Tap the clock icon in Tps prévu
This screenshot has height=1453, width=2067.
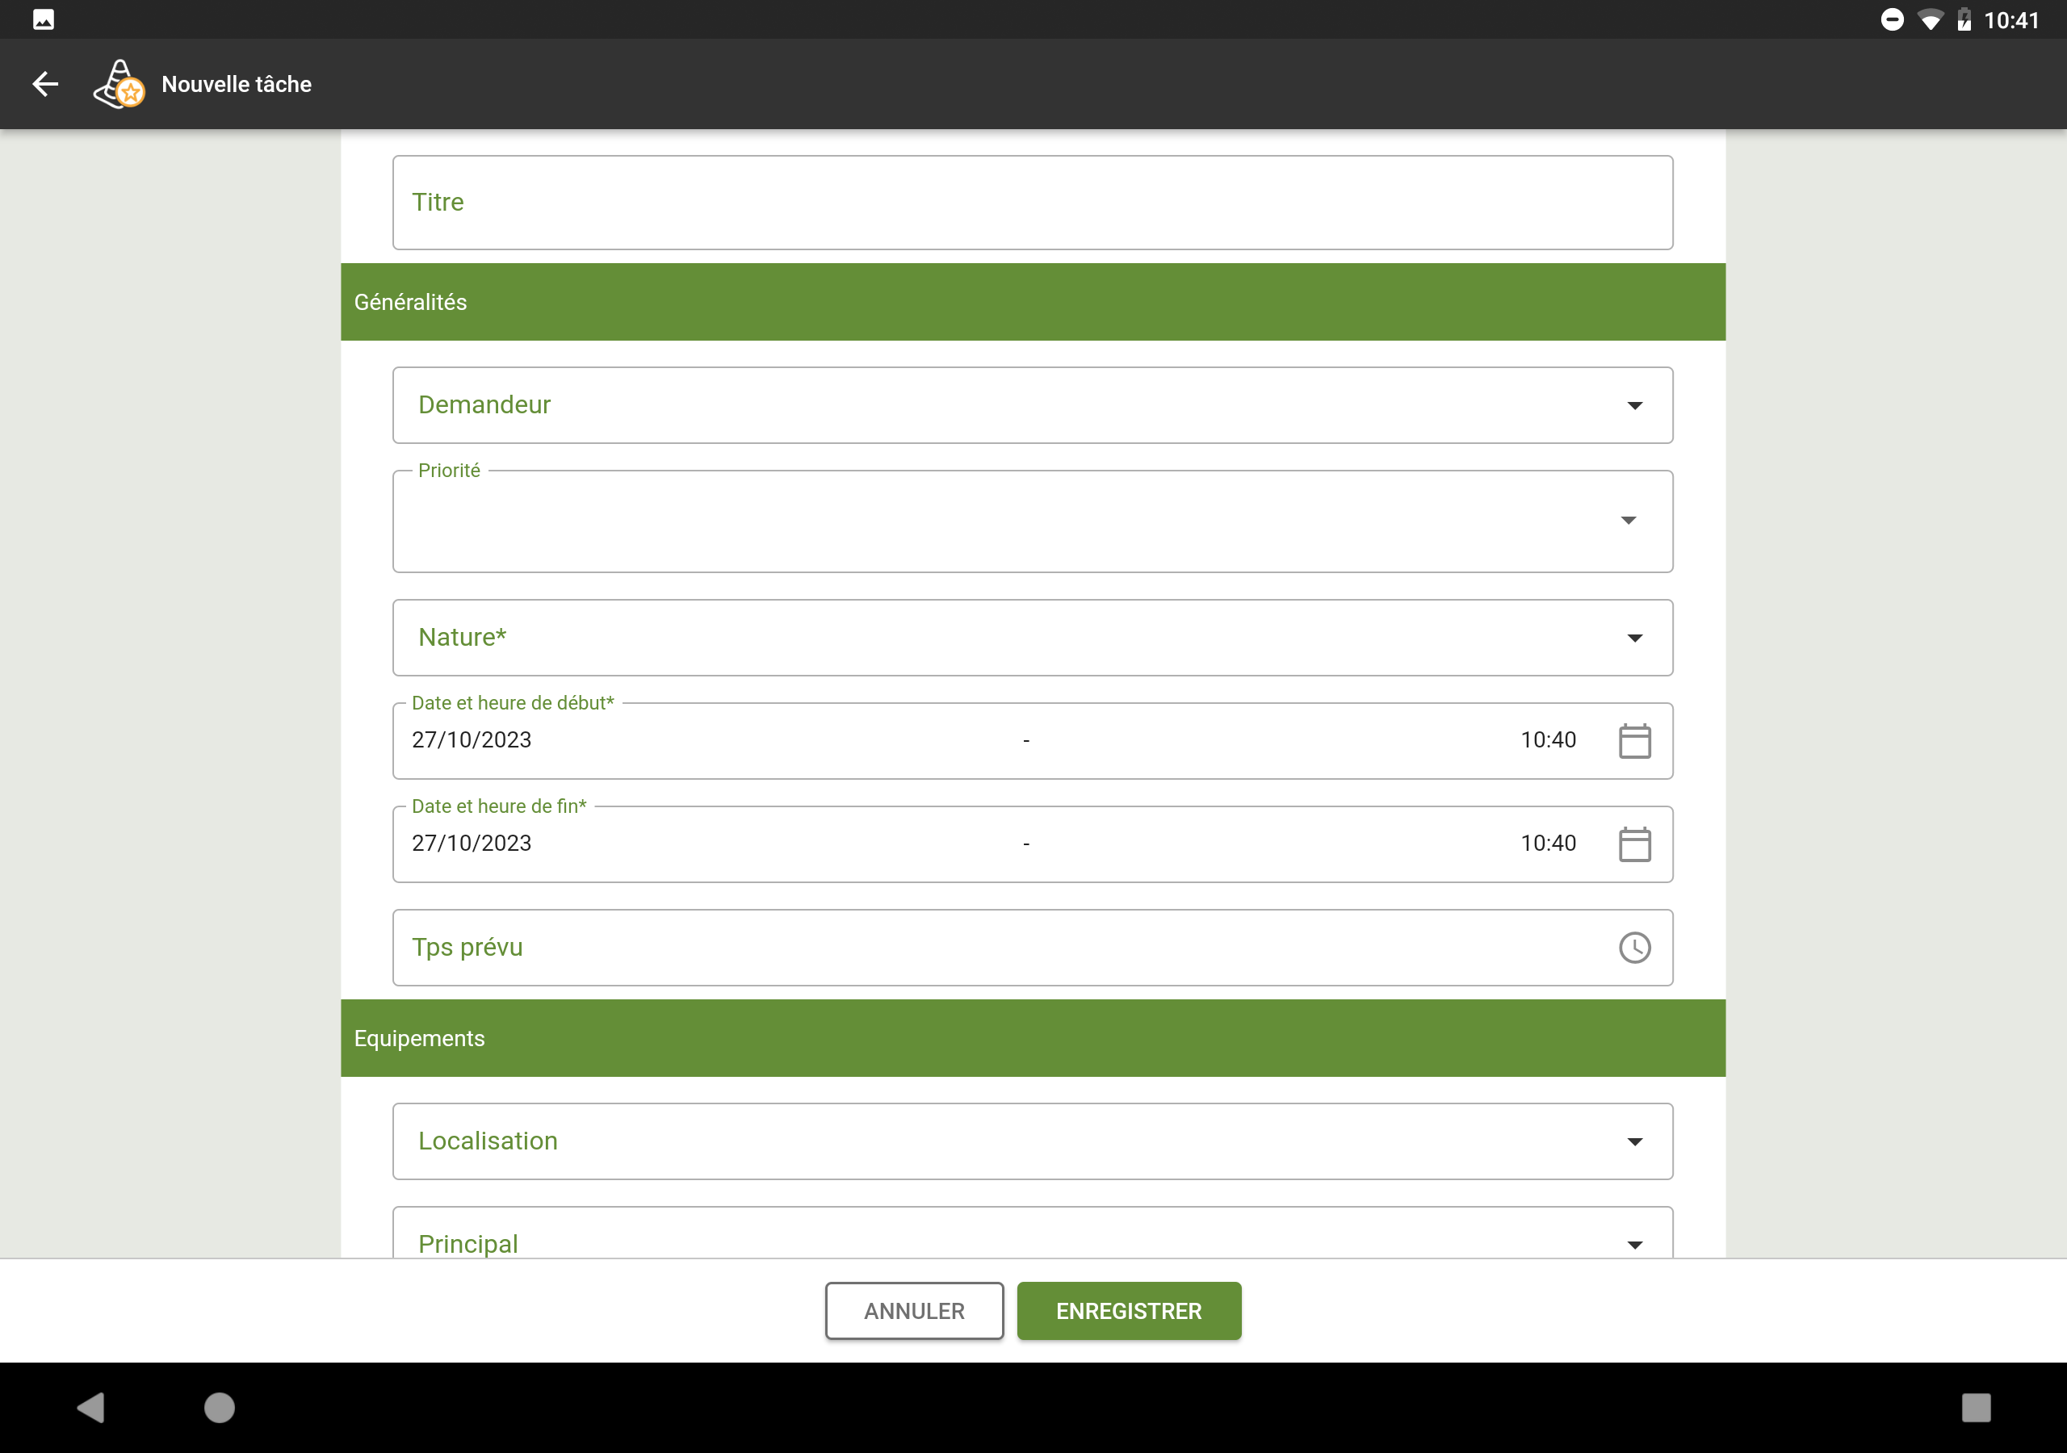(x=1634, y=947)
